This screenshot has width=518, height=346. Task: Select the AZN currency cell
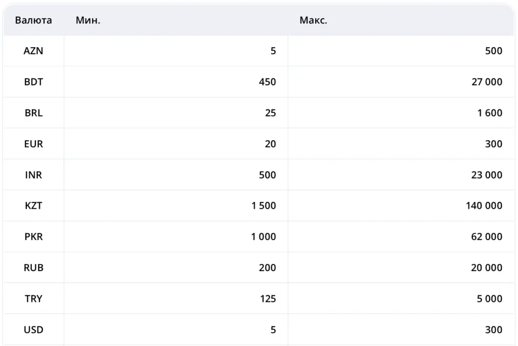tap(33, 51)
